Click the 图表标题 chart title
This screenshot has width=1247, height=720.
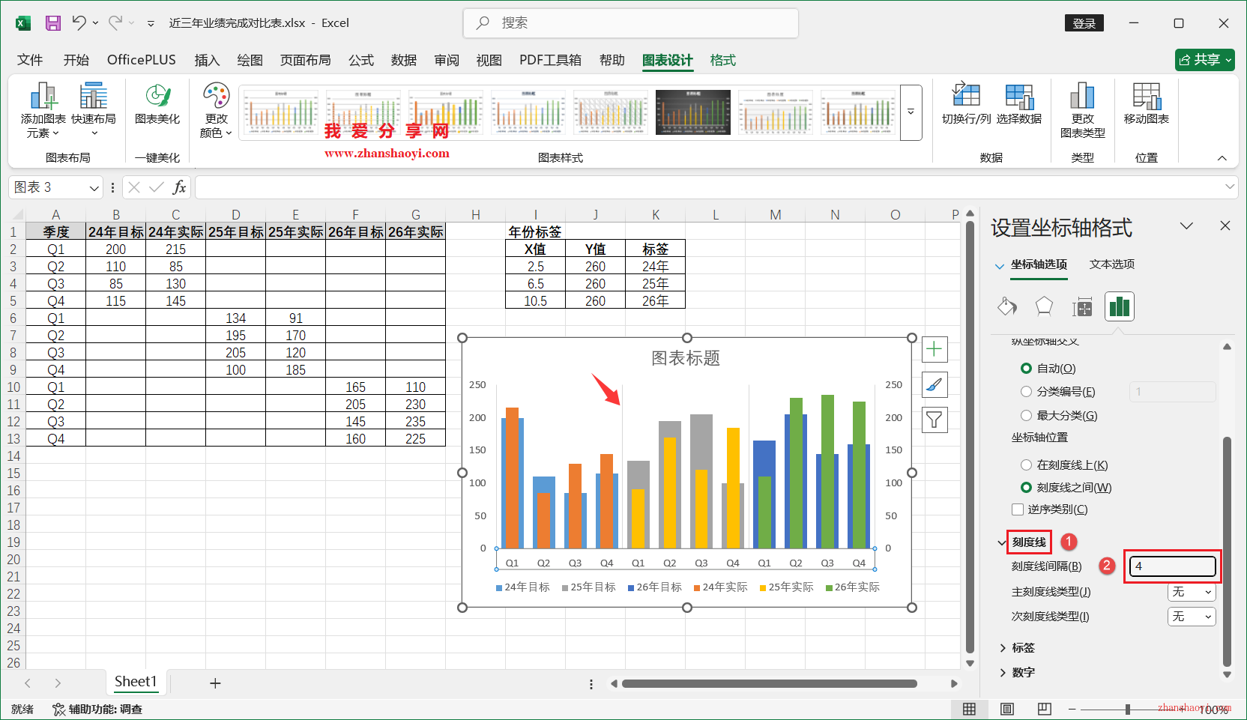tap(686, 359)
